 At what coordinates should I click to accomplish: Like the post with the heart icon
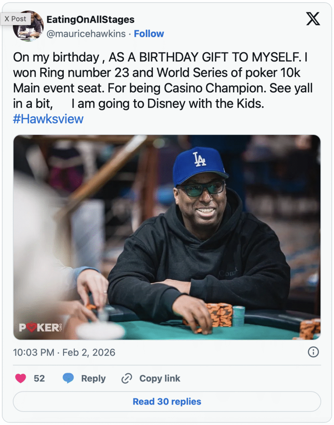[x=21, y=378]
